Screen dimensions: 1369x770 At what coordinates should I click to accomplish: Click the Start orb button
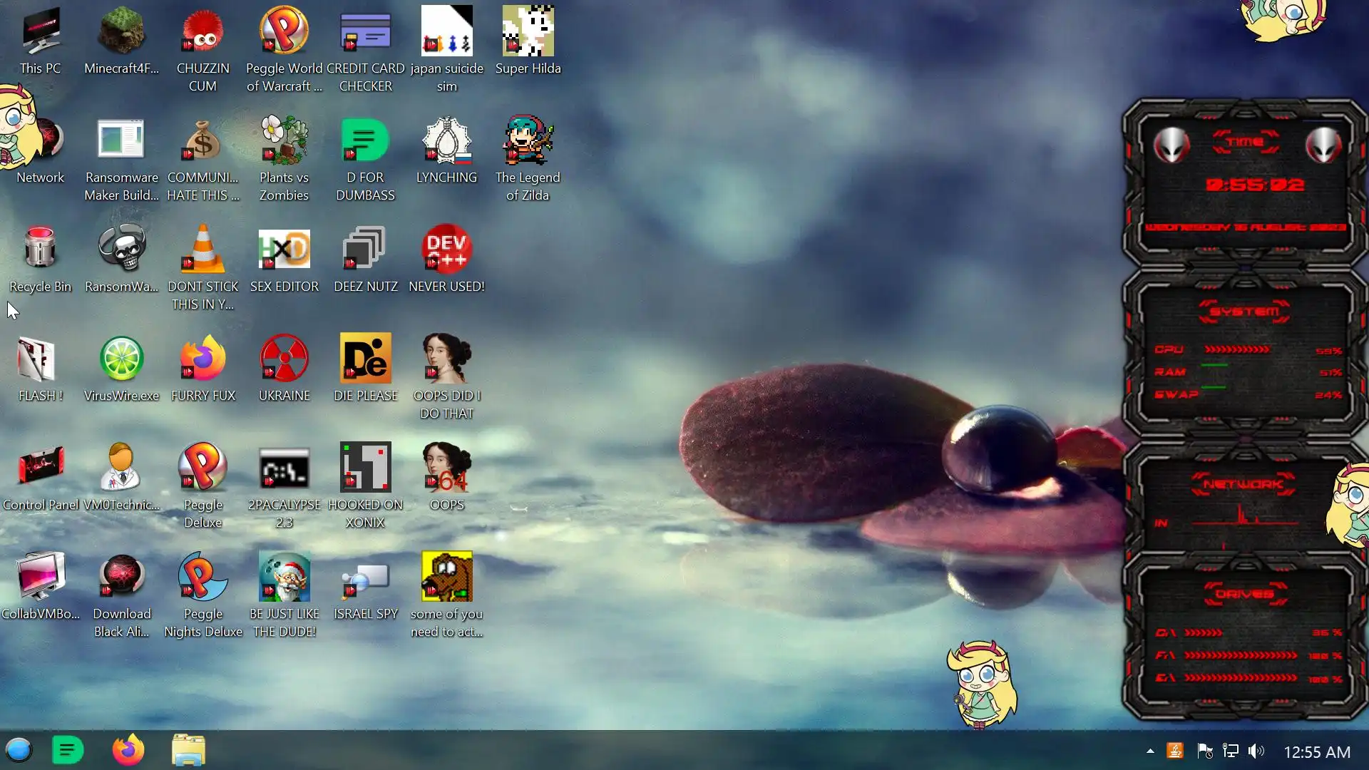click(x=19, y=750)
